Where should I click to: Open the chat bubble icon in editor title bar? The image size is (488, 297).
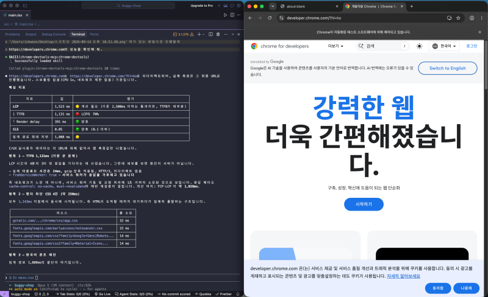tap(232, 5)
